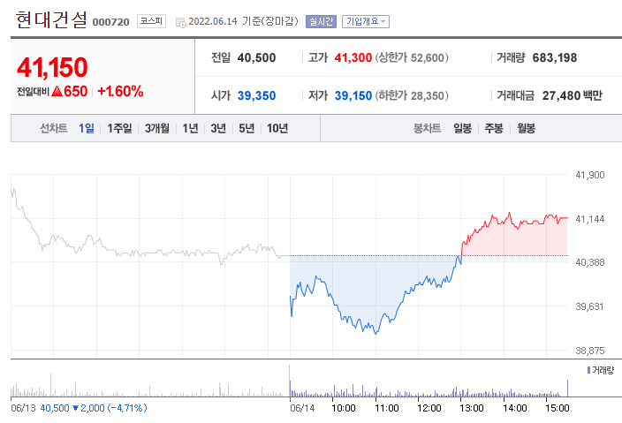Click the calendar clock icon beside the date
Screen dimensions: 622x423
pyautogui.click(x=180, y=23)
